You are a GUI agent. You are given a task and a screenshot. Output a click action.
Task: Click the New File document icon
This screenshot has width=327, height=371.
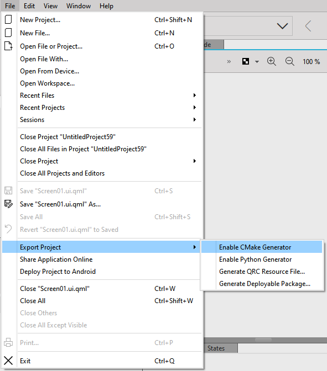(x=8, y=33)
